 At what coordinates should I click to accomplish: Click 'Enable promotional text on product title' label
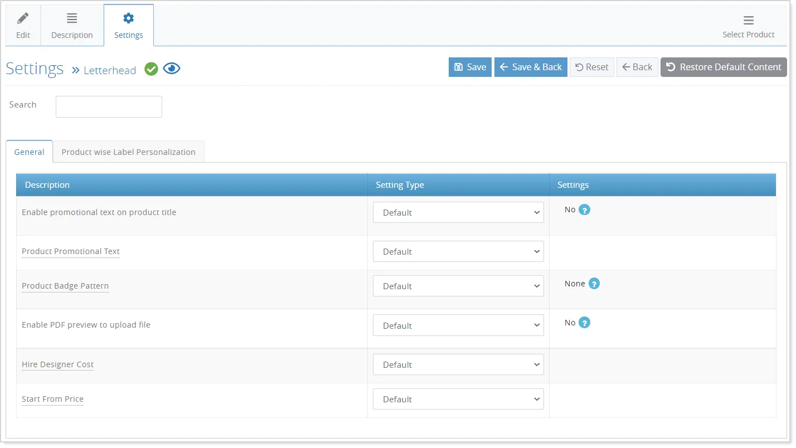[x=99, y=212]
